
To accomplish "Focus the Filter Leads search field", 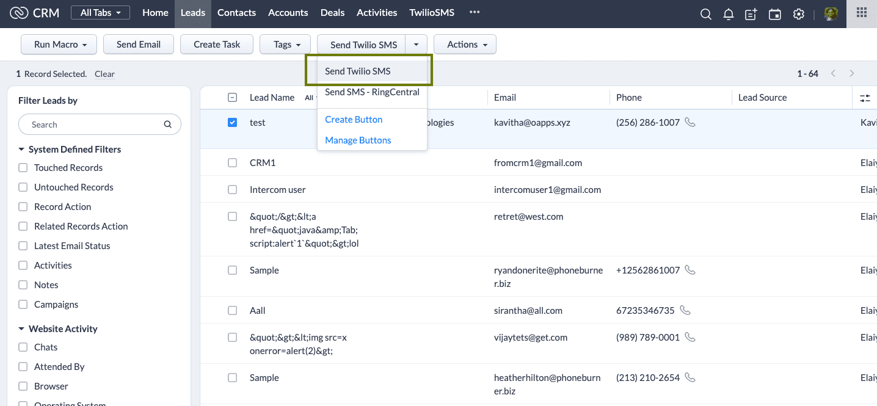I will pos(100,125).
